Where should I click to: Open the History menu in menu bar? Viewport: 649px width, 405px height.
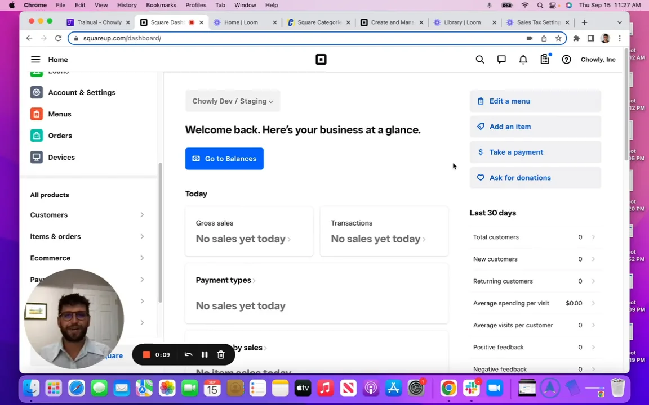pyautogui.click(x=127, y=5)
